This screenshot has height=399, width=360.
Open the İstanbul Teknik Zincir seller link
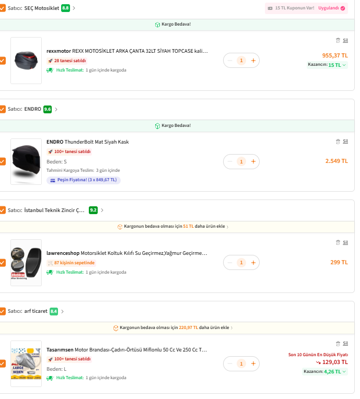54,210
